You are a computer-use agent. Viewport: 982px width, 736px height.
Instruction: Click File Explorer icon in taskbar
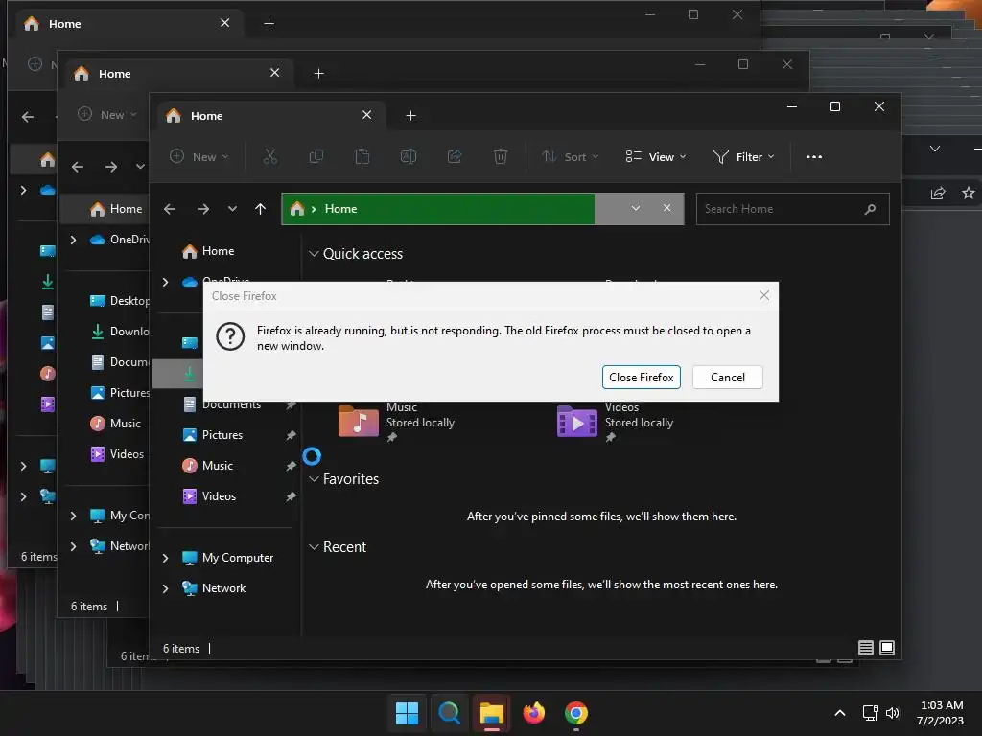click(492, 713)
